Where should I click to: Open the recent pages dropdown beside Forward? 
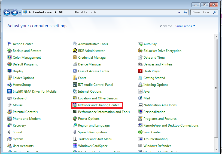(20, 12)
